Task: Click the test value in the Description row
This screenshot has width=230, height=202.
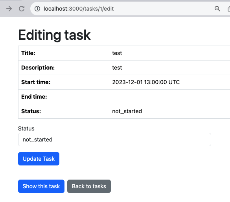Action: pos(117,68)
